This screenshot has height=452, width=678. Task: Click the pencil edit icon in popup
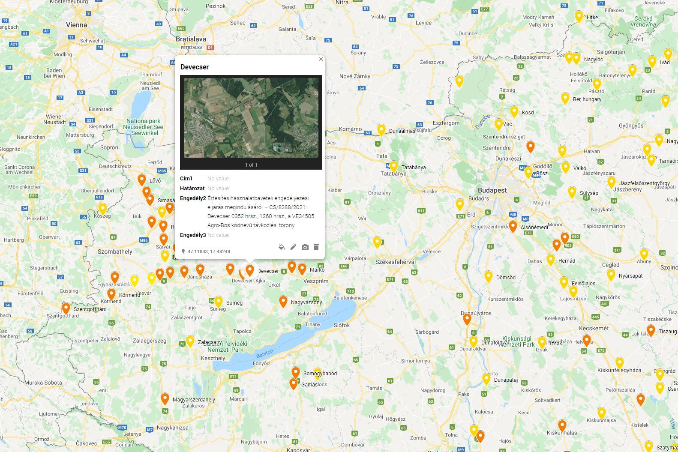293,247
